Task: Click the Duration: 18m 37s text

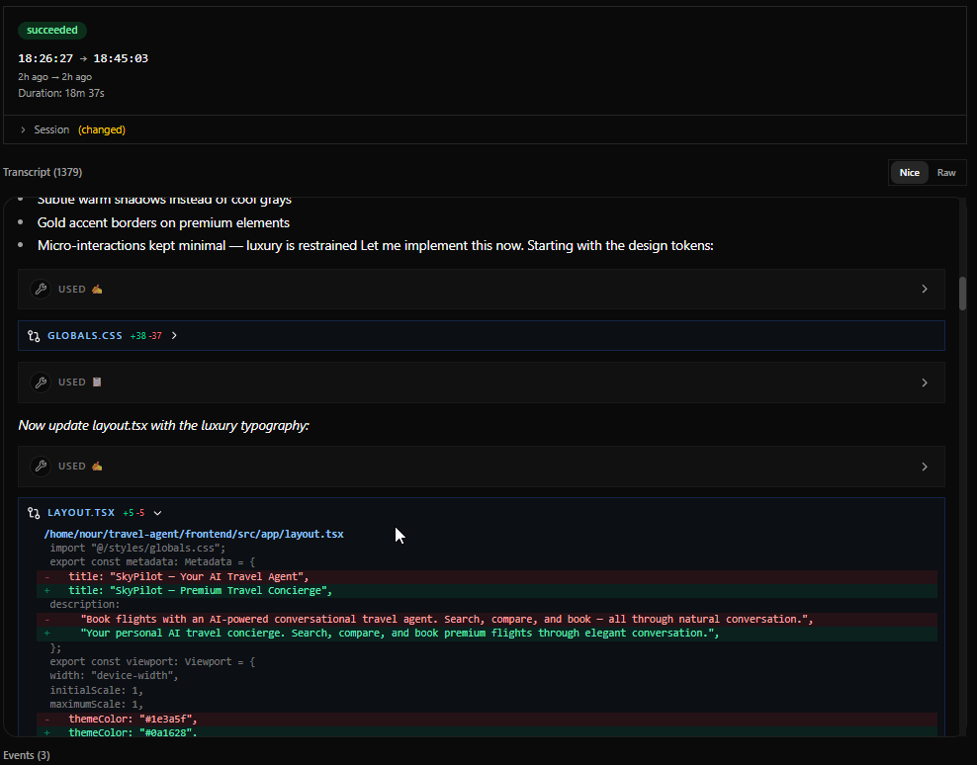Action: point(61,93)
